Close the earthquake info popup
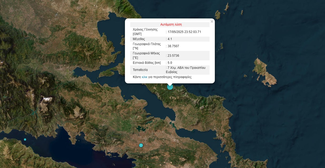Viewport: 325px width, 168px height. pyautogui.click(x=212, y=22)
